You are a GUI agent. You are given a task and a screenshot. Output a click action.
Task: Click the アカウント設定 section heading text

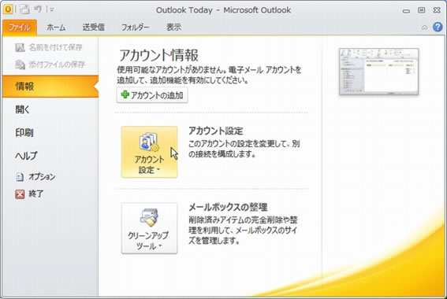216,131
